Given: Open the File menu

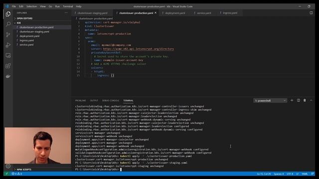Looking at the screenshot, I should (x=14, y=6).
